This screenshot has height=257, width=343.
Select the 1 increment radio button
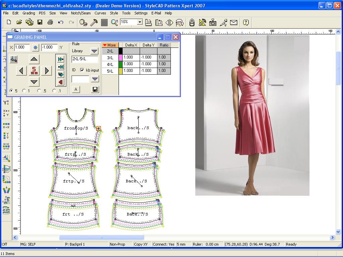click(x=24, y=90)
